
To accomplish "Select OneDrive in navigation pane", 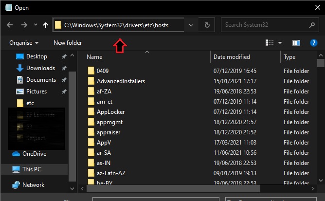I will (34, 154).
